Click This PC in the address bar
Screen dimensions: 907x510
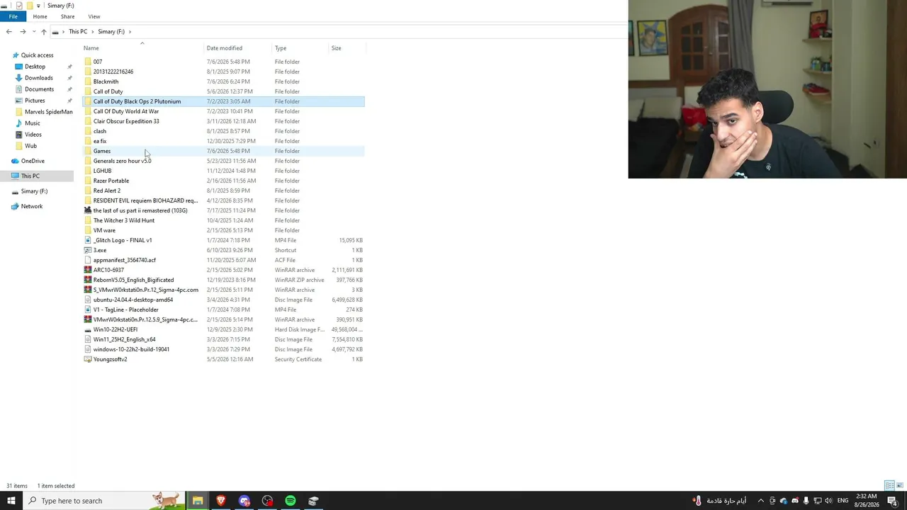coord(78,31)
